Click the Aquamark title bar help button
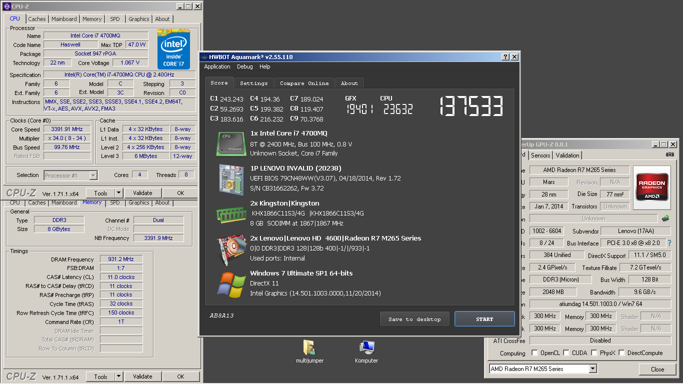Viewport: 683px width, 384px height. [x=505, y=57]
